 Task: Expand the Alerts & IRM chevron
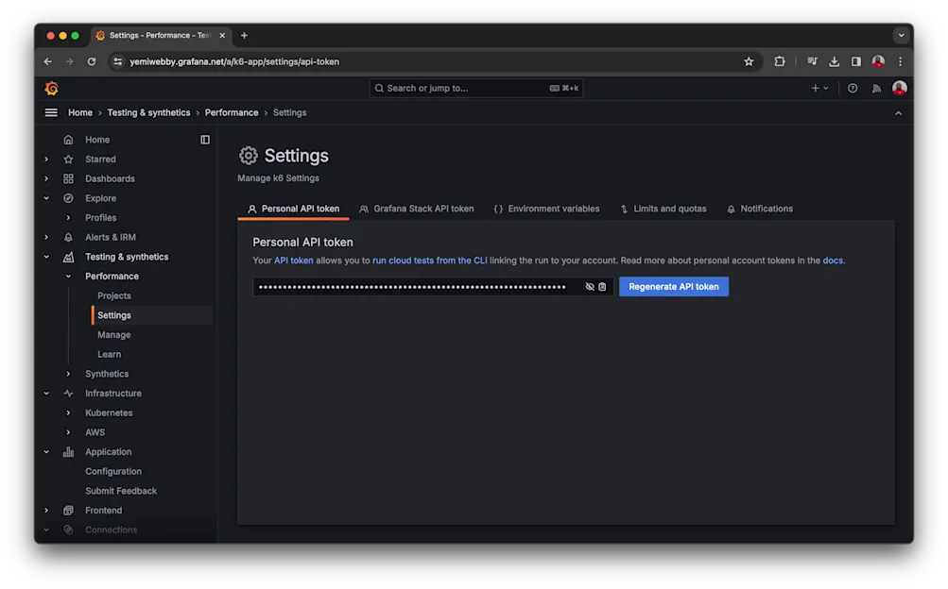coord(46,237)
